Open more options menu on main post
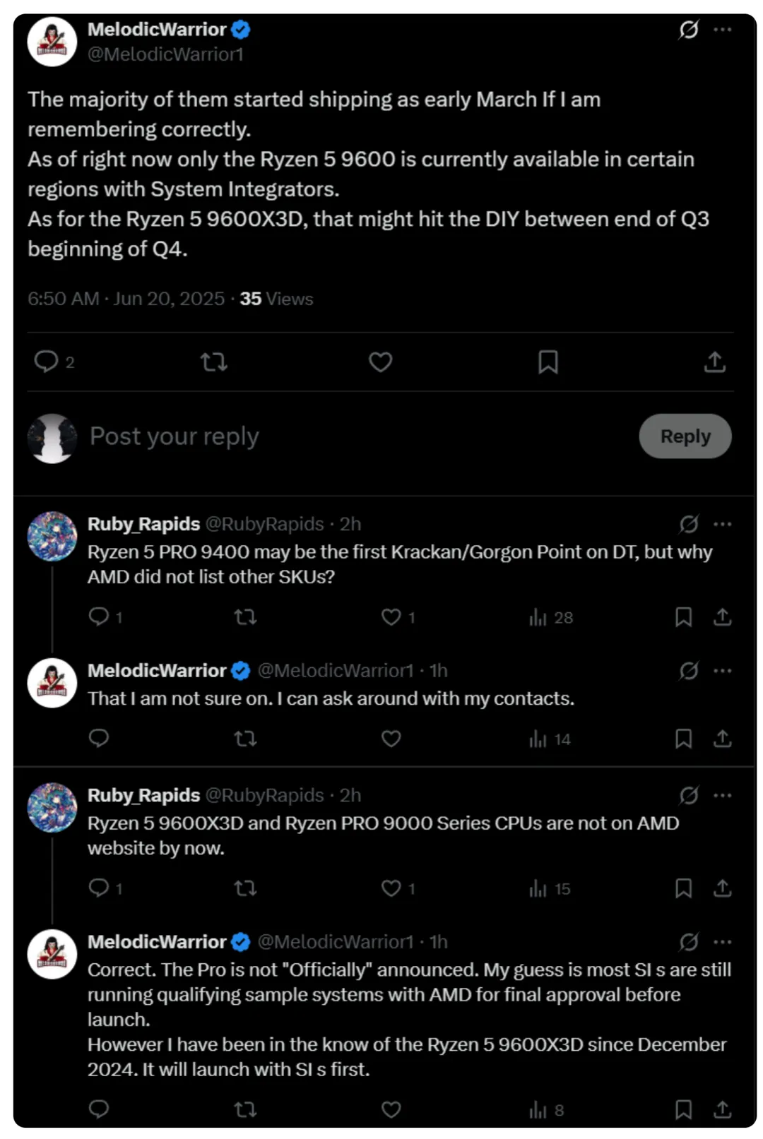Screen dimensions: 763x1139 [723, 30]
